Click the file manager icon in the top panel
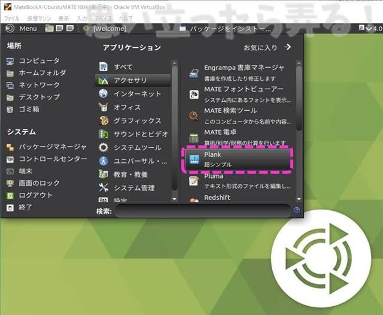This screenshot has height=315, width=383. [49, 29]
